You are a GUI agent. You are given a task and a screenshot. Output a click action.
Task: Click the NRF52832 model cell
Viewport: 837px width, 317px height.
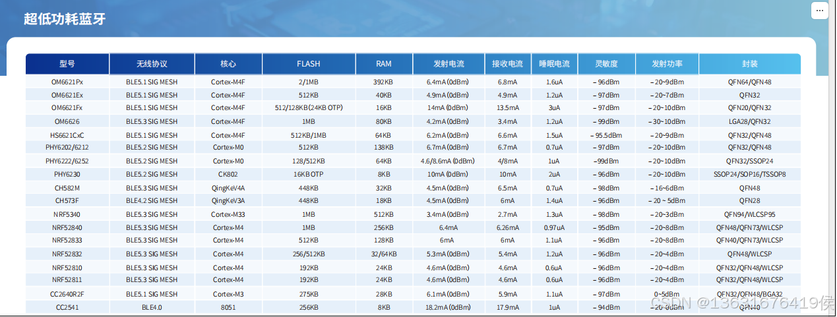pos(67,254)
